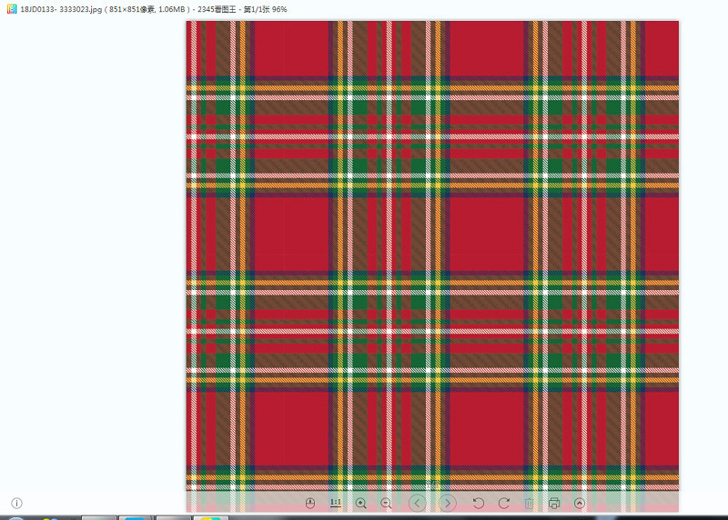Expand more options with up-chevron button
The width and height of the screenshot is (728, 520).
pyautogui.click(x=580, y=504)
